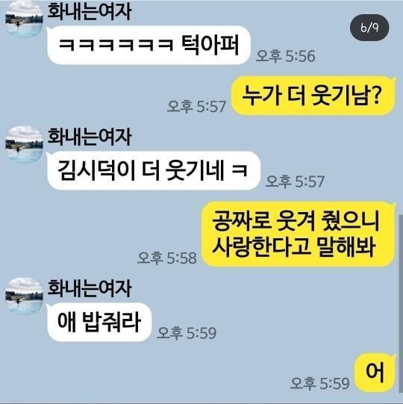Click timestamp 오후 5:57 beside 김시덕이 message
Viewport: 403px width, 404px height.
pyautogui.click(x=295, y=181)
